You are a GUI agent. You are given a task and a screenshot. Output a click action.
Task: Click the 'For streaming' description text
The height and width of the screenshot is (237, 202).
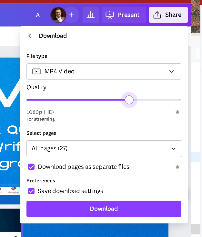tap(41, 119)
